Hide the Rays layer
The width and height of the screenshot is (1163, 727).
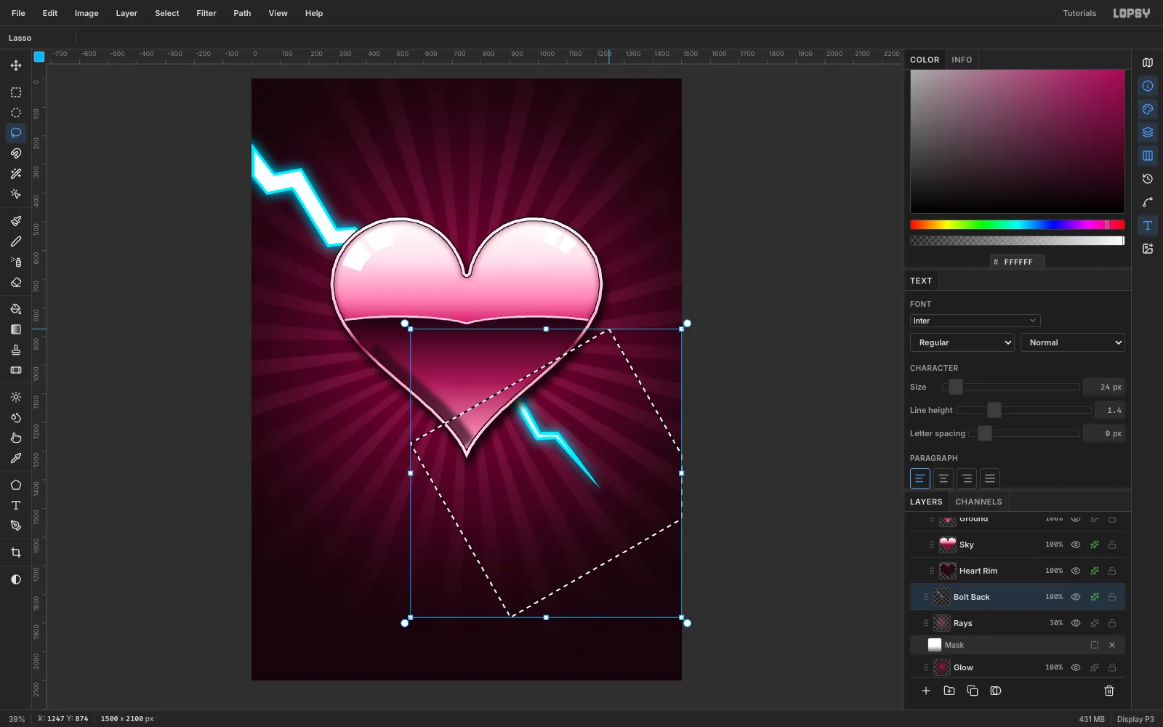click(x=1076, y=623)
